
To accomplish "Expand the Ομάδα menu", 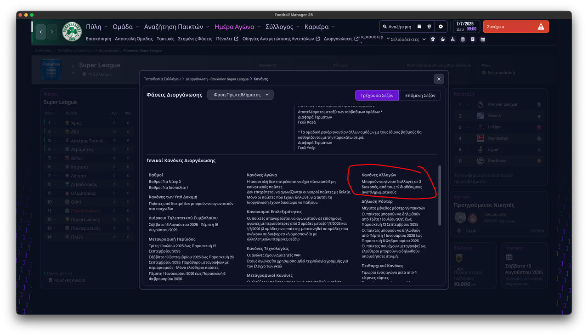I will pyautogui.click(x=126, y=27).
